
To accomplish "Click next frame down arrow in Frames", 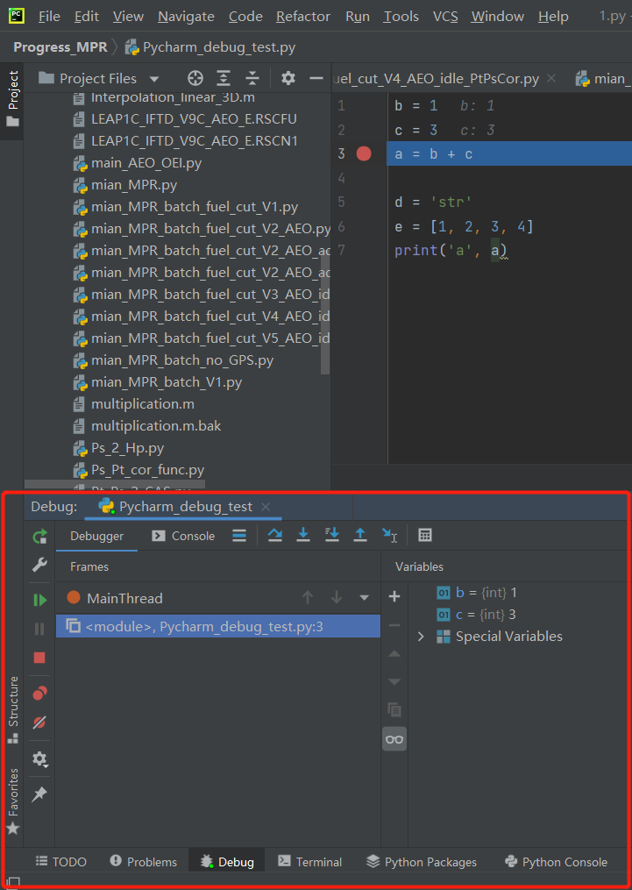I will tap(337, 597).
